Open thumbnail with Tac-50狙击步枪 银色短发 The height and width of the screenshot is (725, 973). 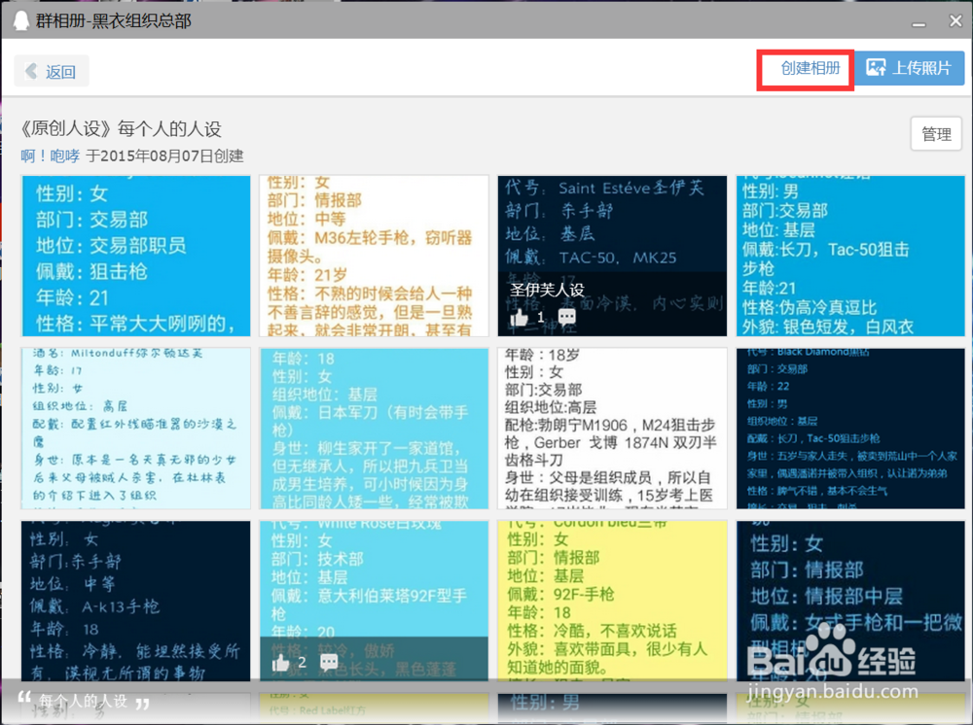coord(850,256)
